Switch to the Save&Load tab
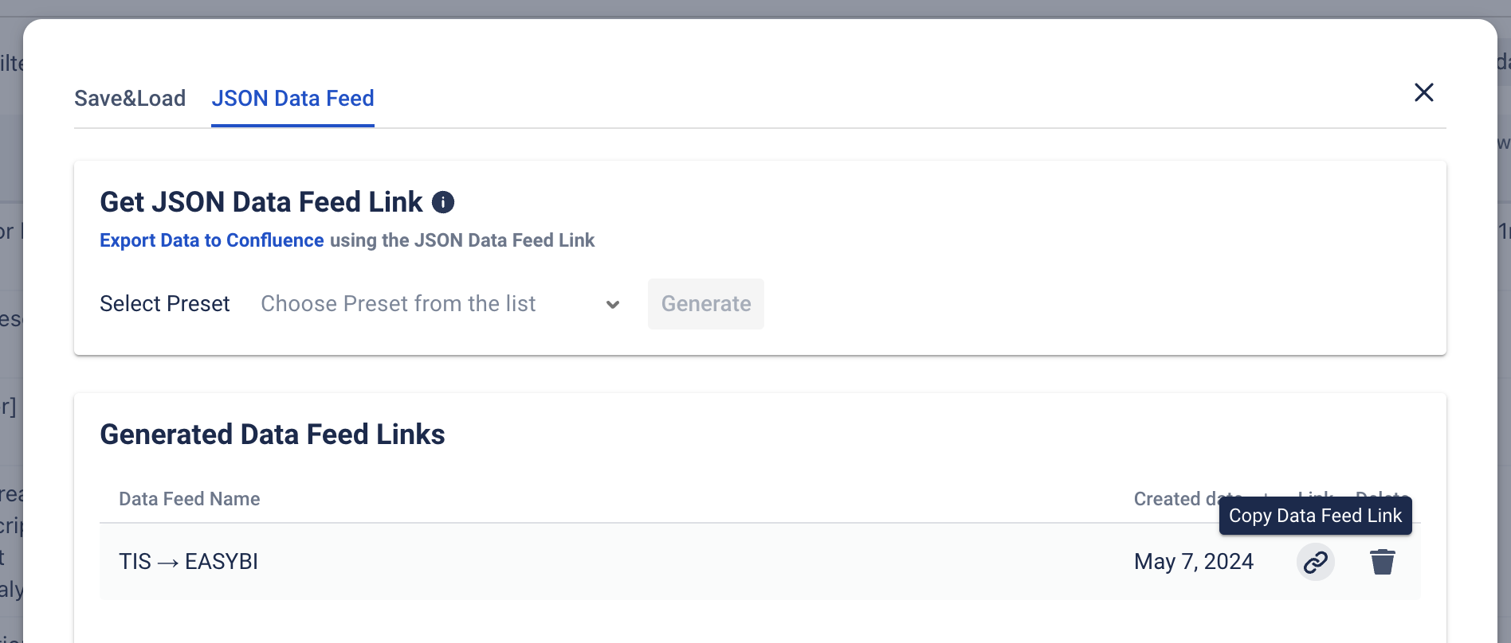This screenshot has height=643, width=1511. tap(130, 99)
